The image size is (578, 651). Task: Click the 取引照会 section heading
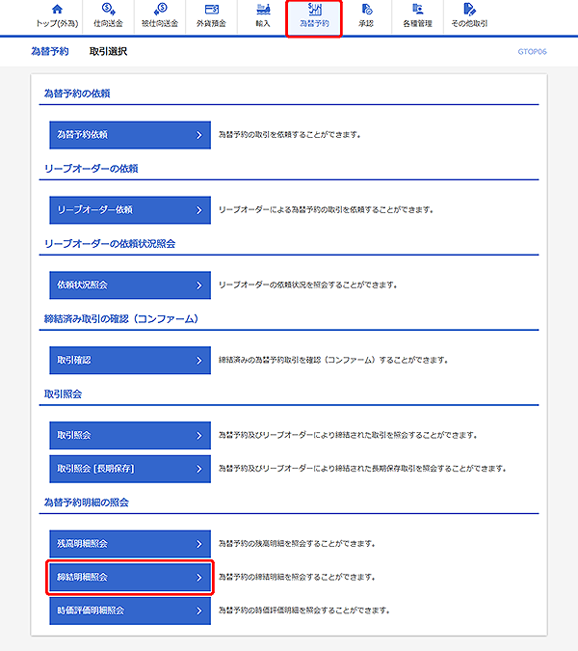click(63, 394)
